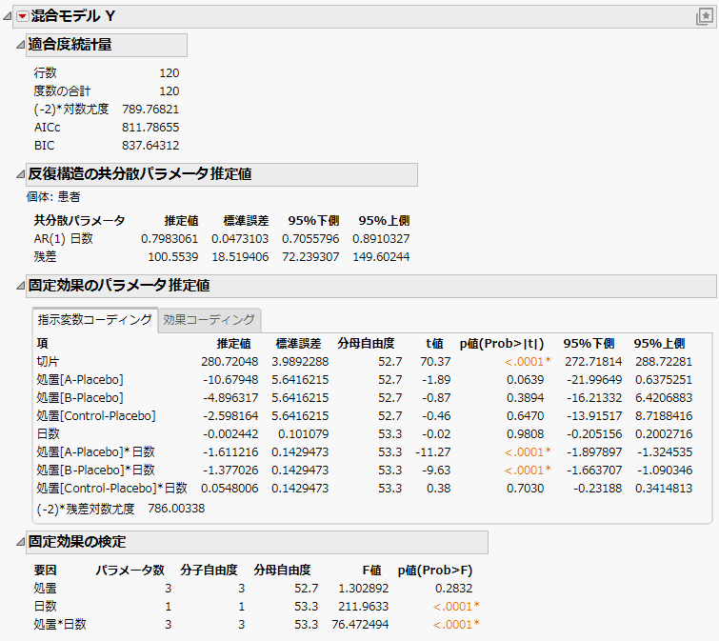Click the 処置[Control-Placebo] p-value 0.6470
The width and height of the screenshot is (719, 641).
click(525, 416)
